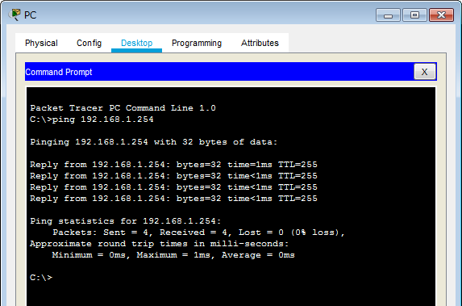Close the Command Prompt with X button
This screenshot has width=462, height=306.
pos(425,72)
